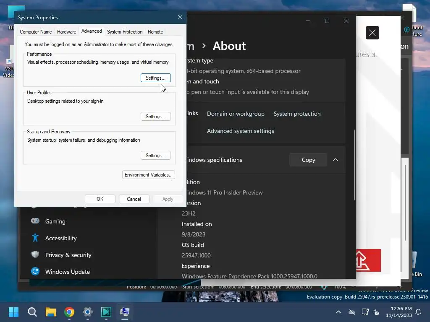Close System Properties with the X
Viewport: 430px width, 322px height.
pos(180,17)
